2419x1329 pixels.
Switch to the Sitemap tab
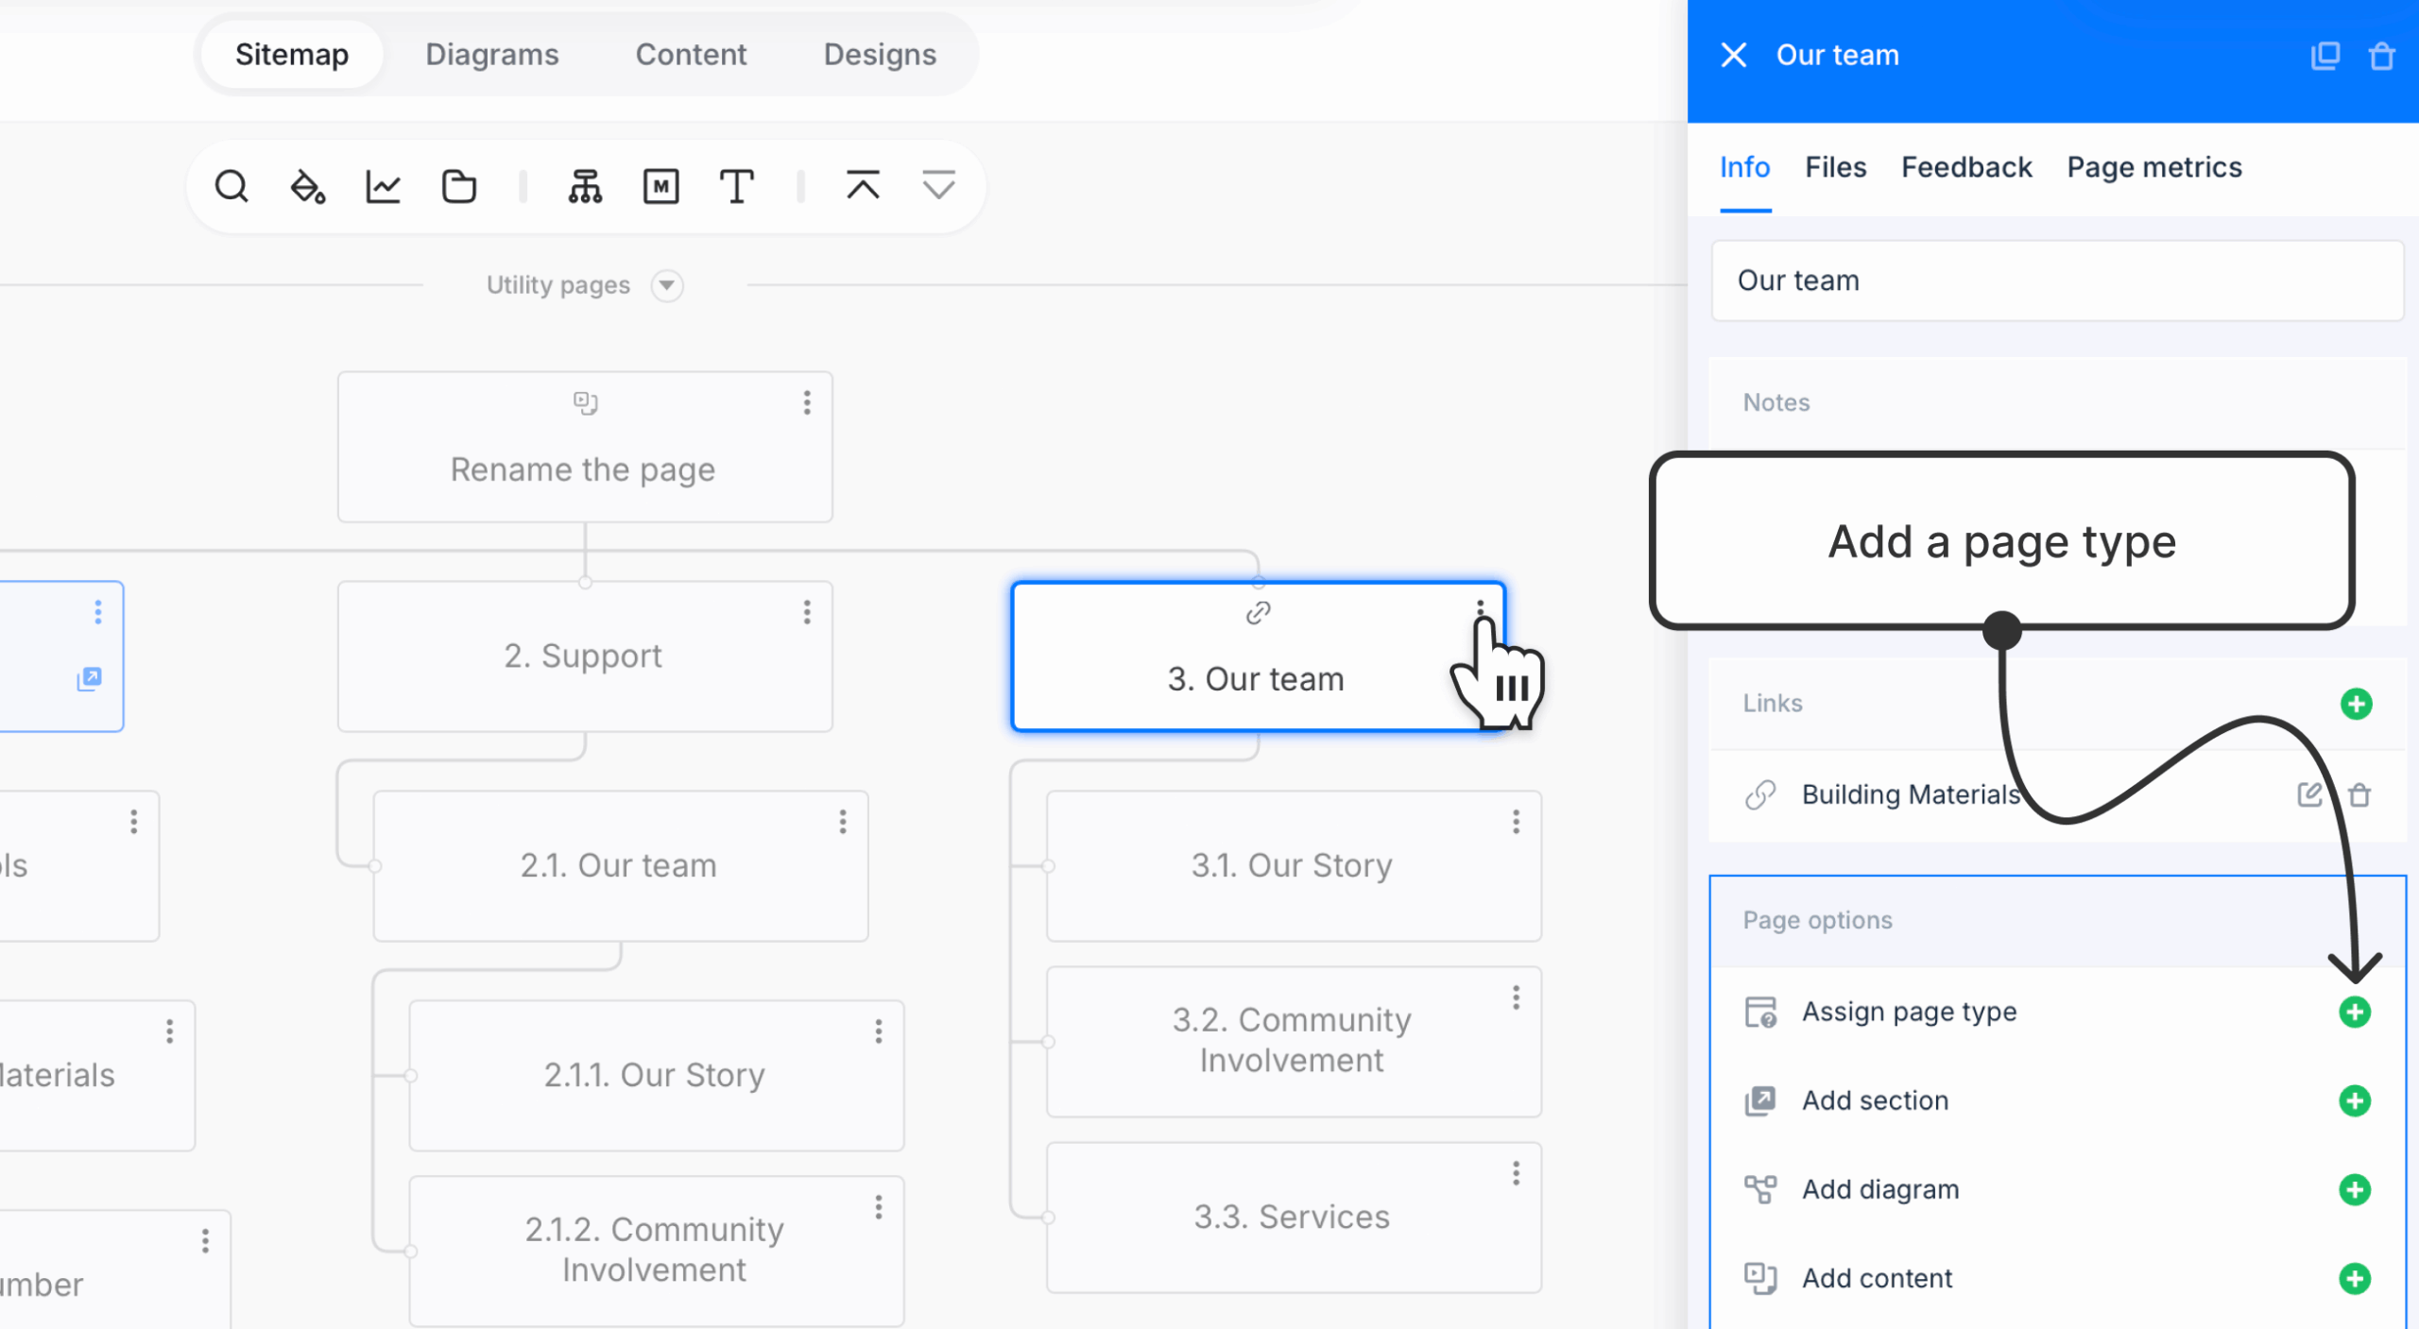(292, 55)
